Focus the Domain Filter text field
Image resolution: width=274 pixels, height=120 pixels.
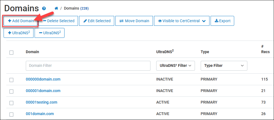(88, 66)
